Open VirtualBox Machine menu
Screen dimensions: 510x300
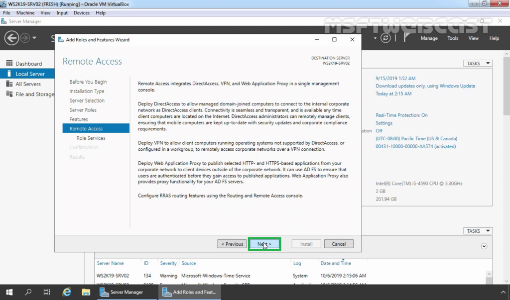tap(25, 13)
